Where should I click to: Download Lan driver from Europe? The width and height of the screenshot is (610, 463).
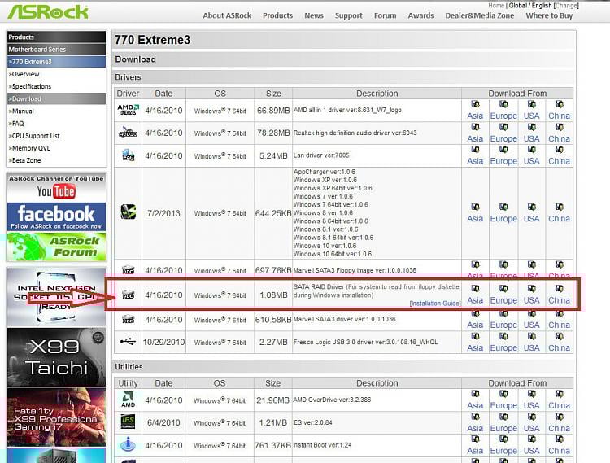coord(503,161)
